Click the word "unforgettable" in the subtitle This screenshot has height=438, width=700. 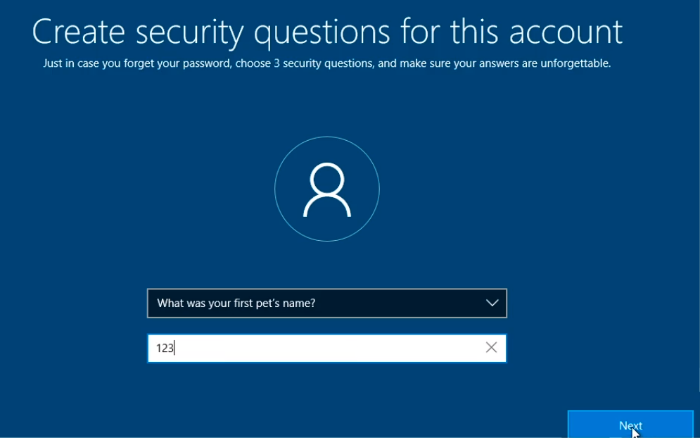click(x=575, y=63)
